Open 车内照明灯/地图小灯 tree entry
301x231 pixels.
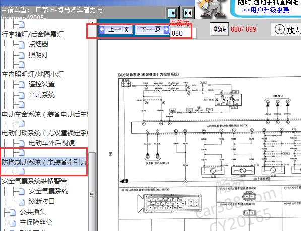(32, 74)
